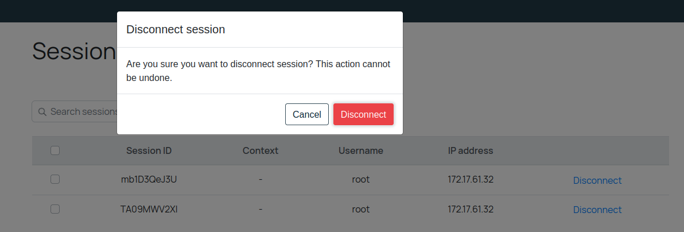Viewport: 684px width, 232px height.
Task: Select the checkbox for session TA09MWV2XI
Action: [x=55, y=209]
